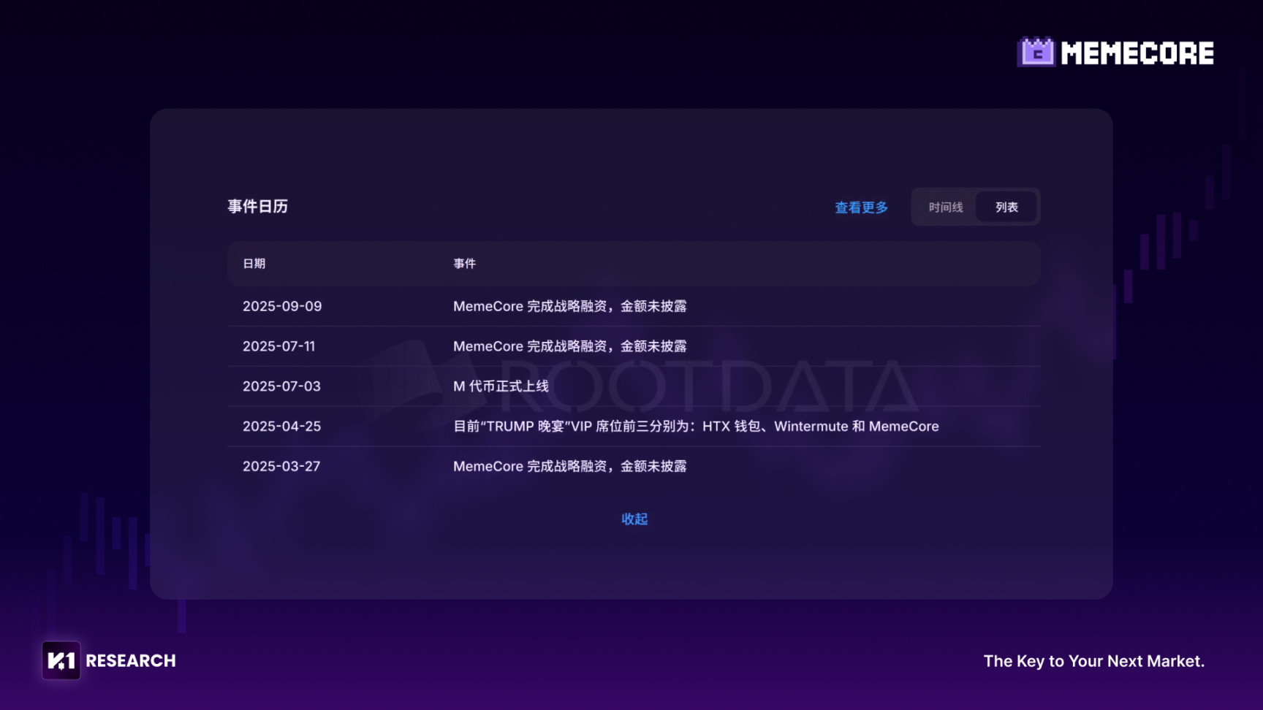Open the TRUMP 晚宴 VIP event row
Screen dimensions: 1263x710
(695, 427)
